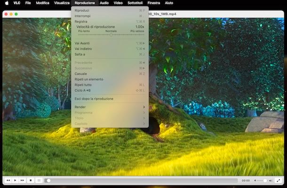Select Vai indietro menu entry

coord(110,49)
